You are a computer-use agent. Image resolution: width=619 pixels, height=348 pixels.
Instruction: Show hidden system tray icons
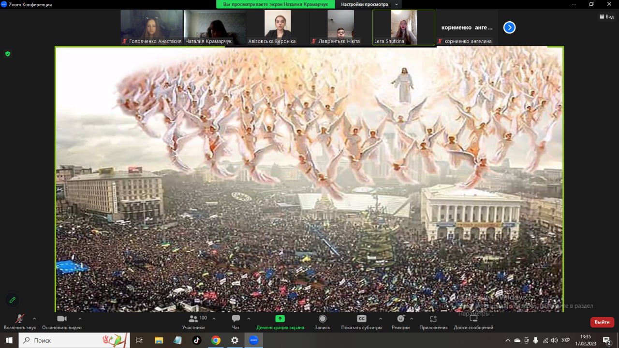point(508,340)
